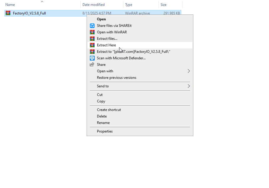Open Properties from the context menu
The width and height of the screenshot is (269, 188).
point(140,131)
